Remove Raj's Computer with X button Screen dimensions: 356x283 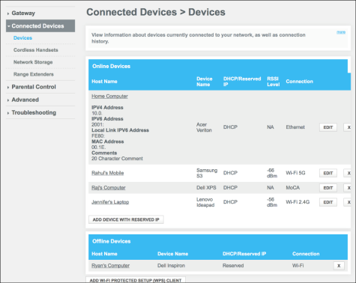(x=349, y=188)
